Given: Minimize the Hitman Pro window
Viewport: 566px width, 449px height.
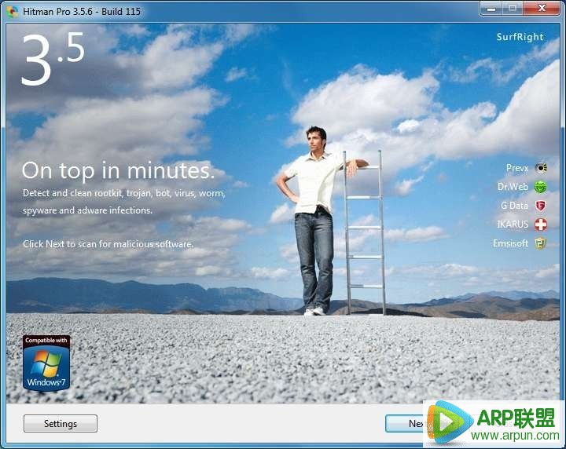Looking at the screenshot, I should pyautogui.click(x=492, y=8).
